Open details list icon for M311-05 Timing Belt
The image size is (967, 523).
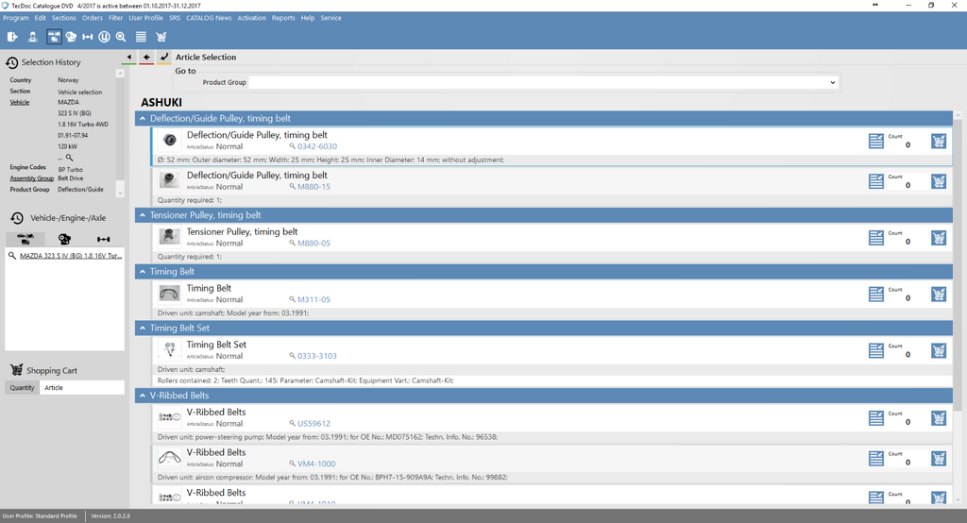[875, 295]
